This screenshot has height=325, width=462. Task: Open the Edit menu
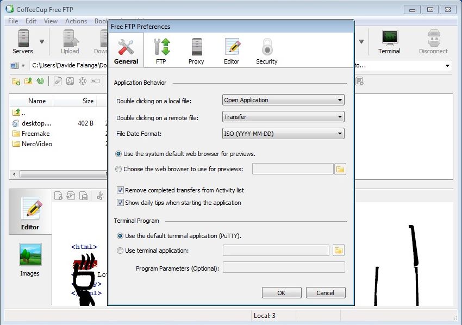(x=31, y=21)
